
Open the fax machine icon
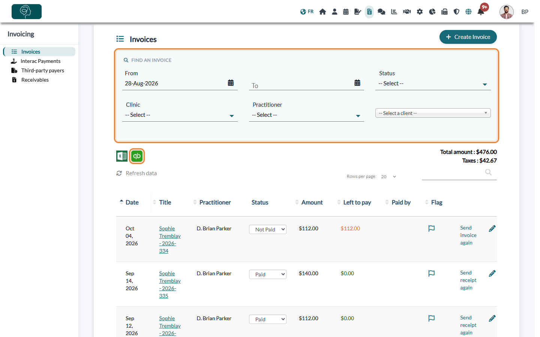[444, 12]
